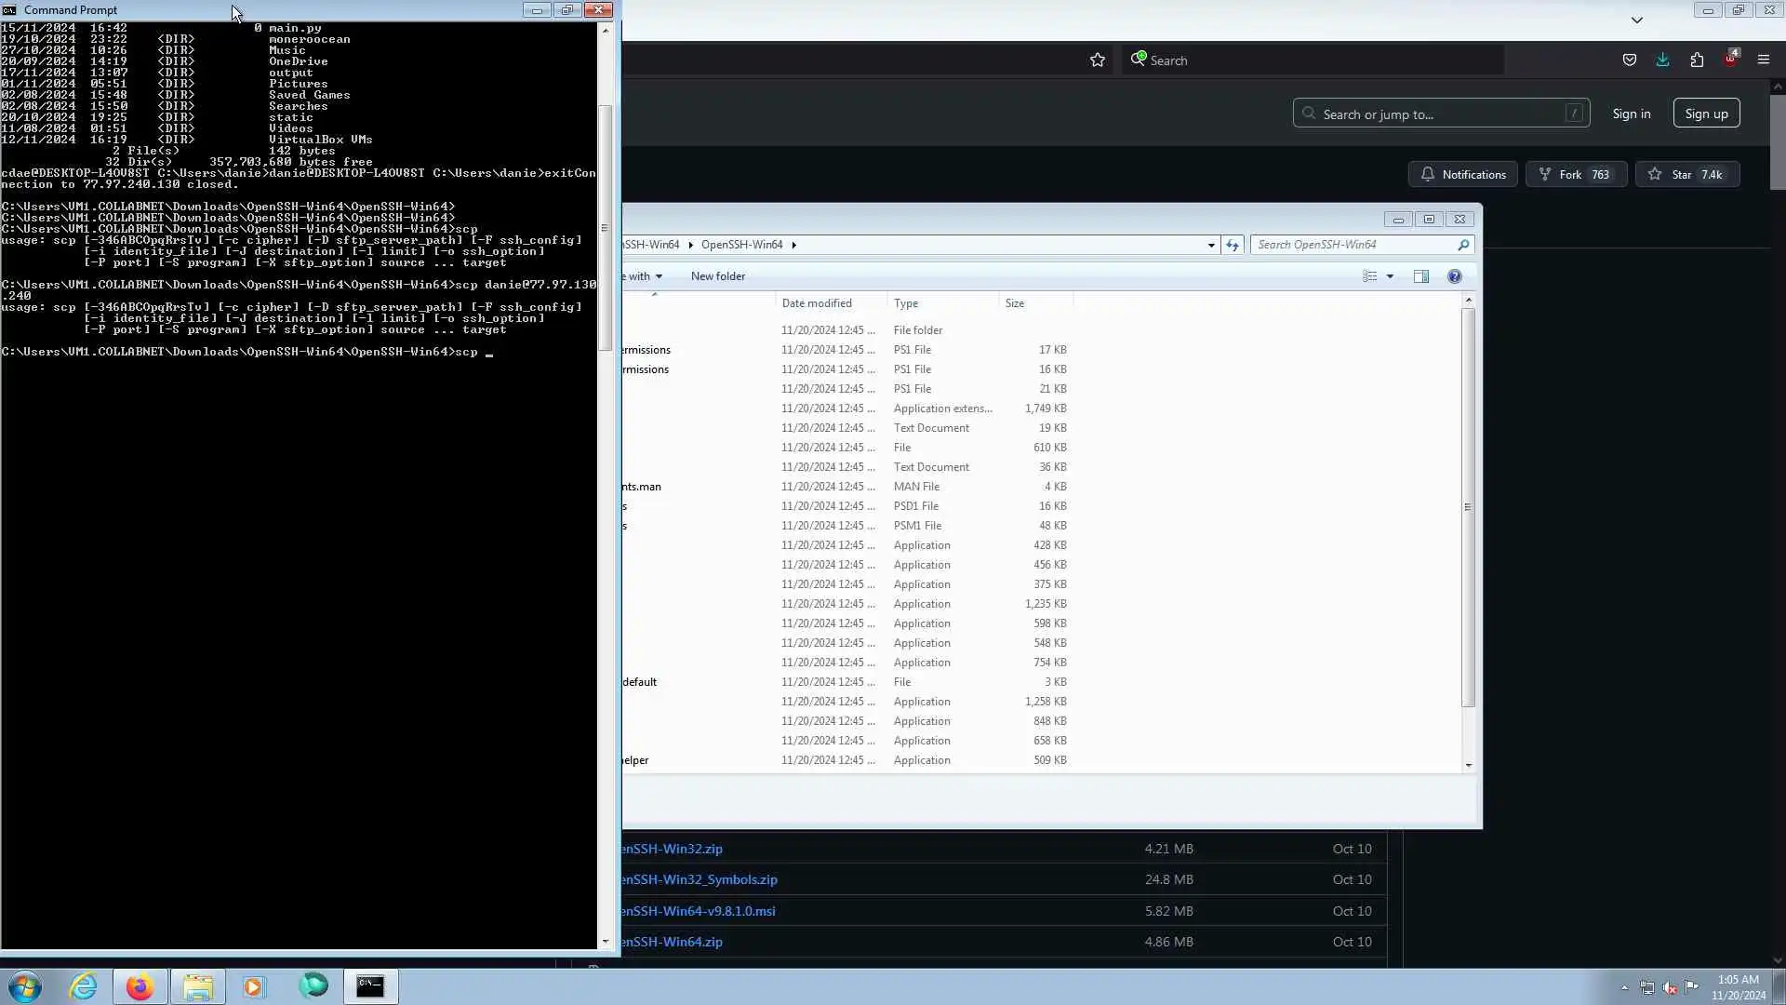The image size is (1786, 1005).
Task: Toggle the Explorer preview pane
Action: coord(1420,276)
